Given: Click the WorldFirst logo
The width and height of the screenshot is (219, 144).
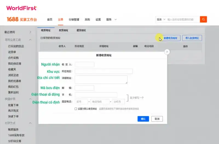Looking at the screenshot, I should coord(22,8).
